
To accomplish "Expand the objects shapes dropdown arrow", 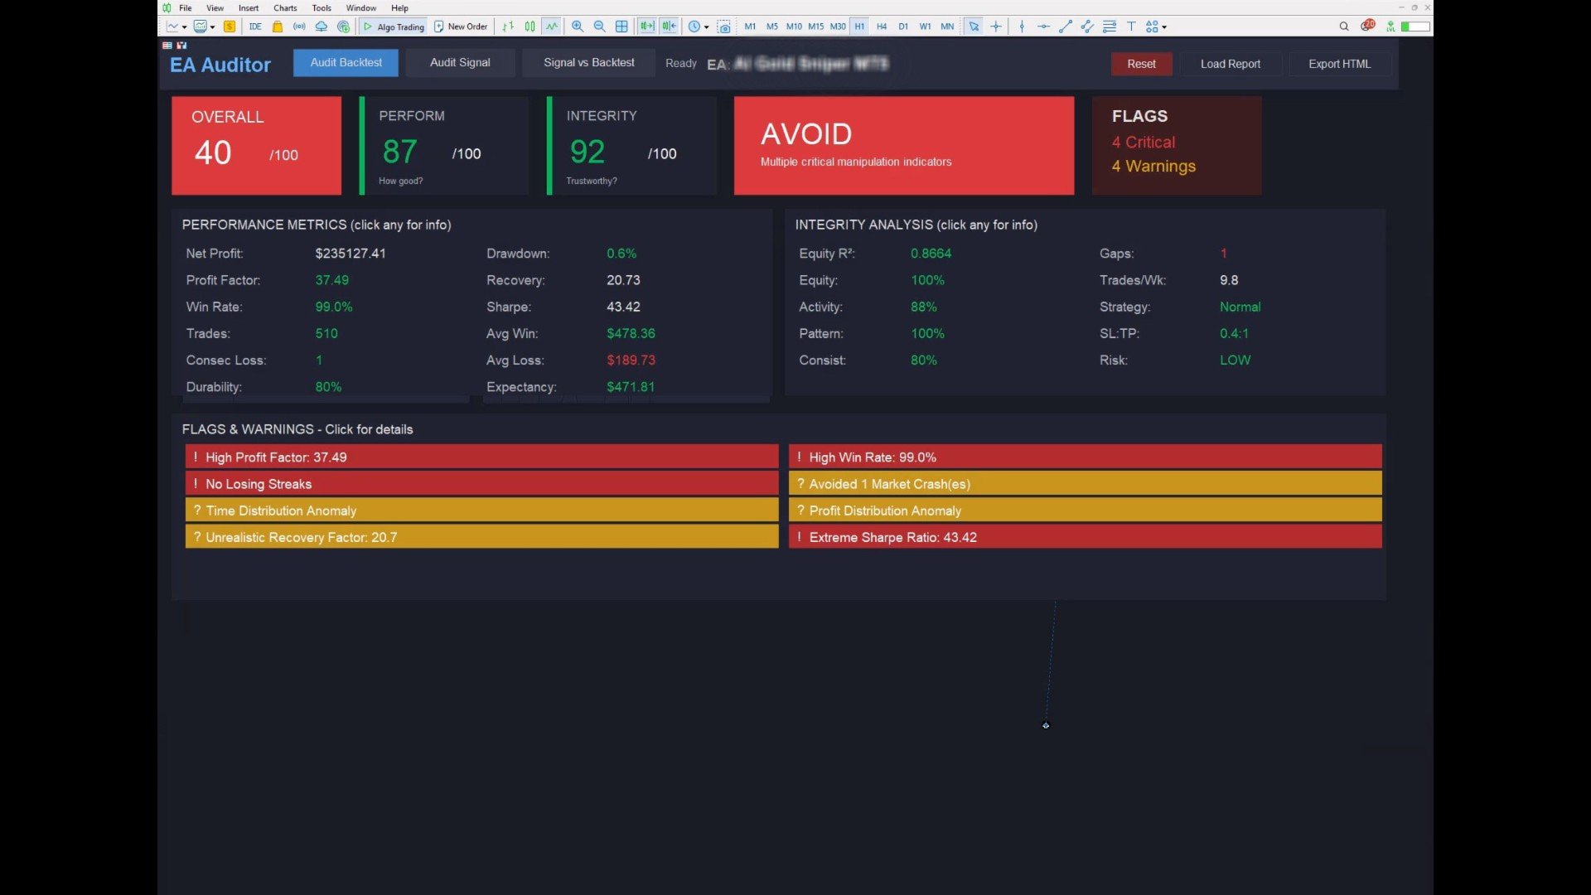I will [1164, 27].
